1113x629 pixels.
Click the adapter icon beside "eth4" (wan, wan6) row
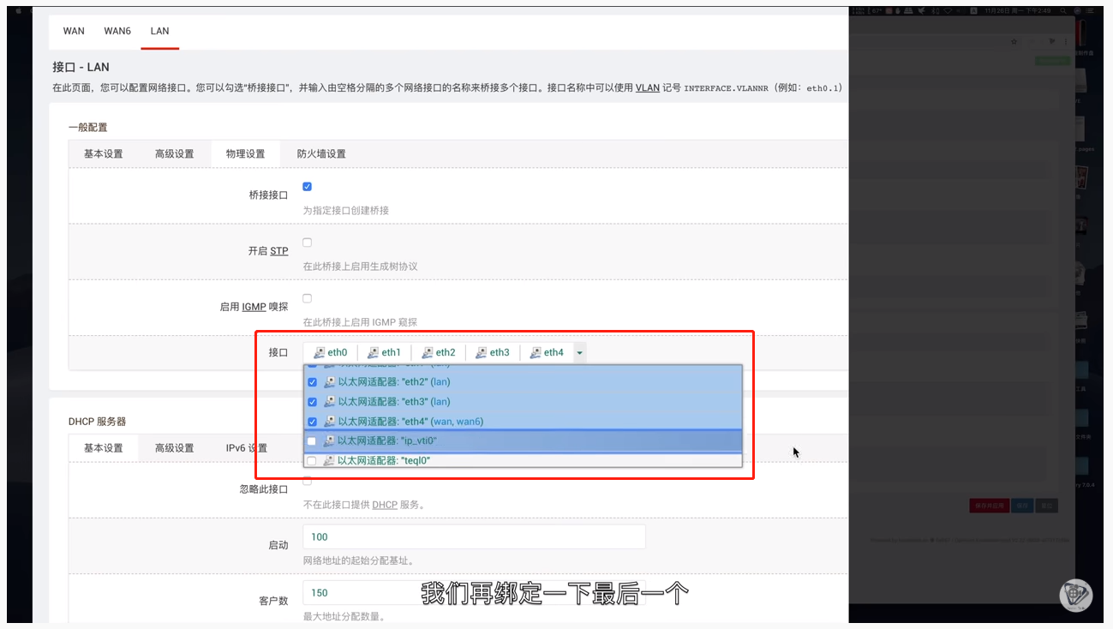pyautogui.click(x=329, y=422)
